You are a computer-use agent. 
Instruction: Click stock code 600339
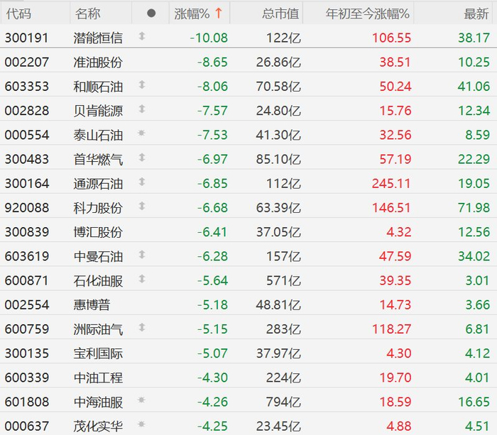pyautogui.click(x=27, y=378)
